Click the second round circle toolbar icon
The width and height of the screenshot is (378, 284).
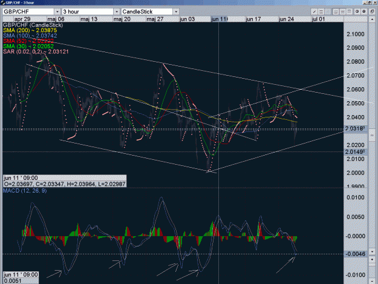(x=364, y=12)
